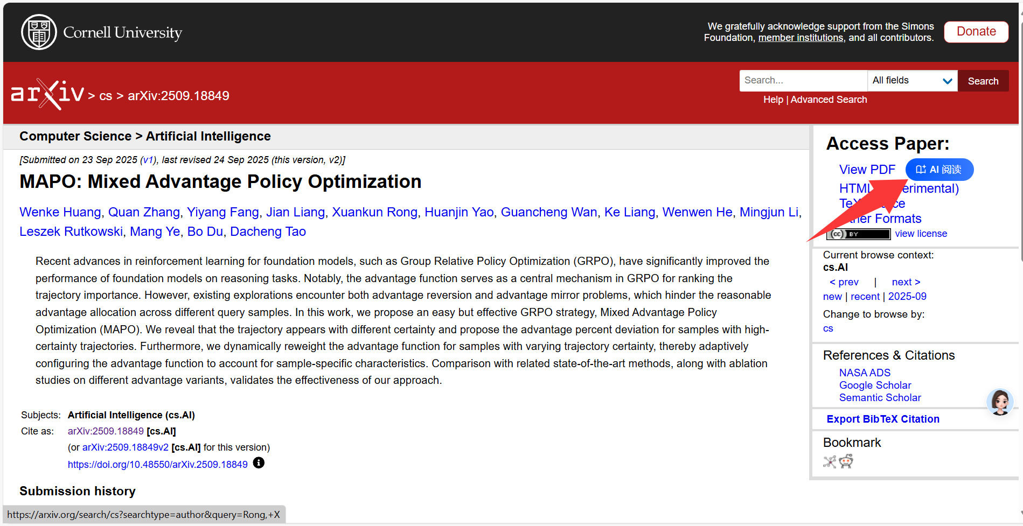This screenshot has height=526, width=1023.
Task: Bookmark paper with BibSonomy icon
Action: point(830,461)
